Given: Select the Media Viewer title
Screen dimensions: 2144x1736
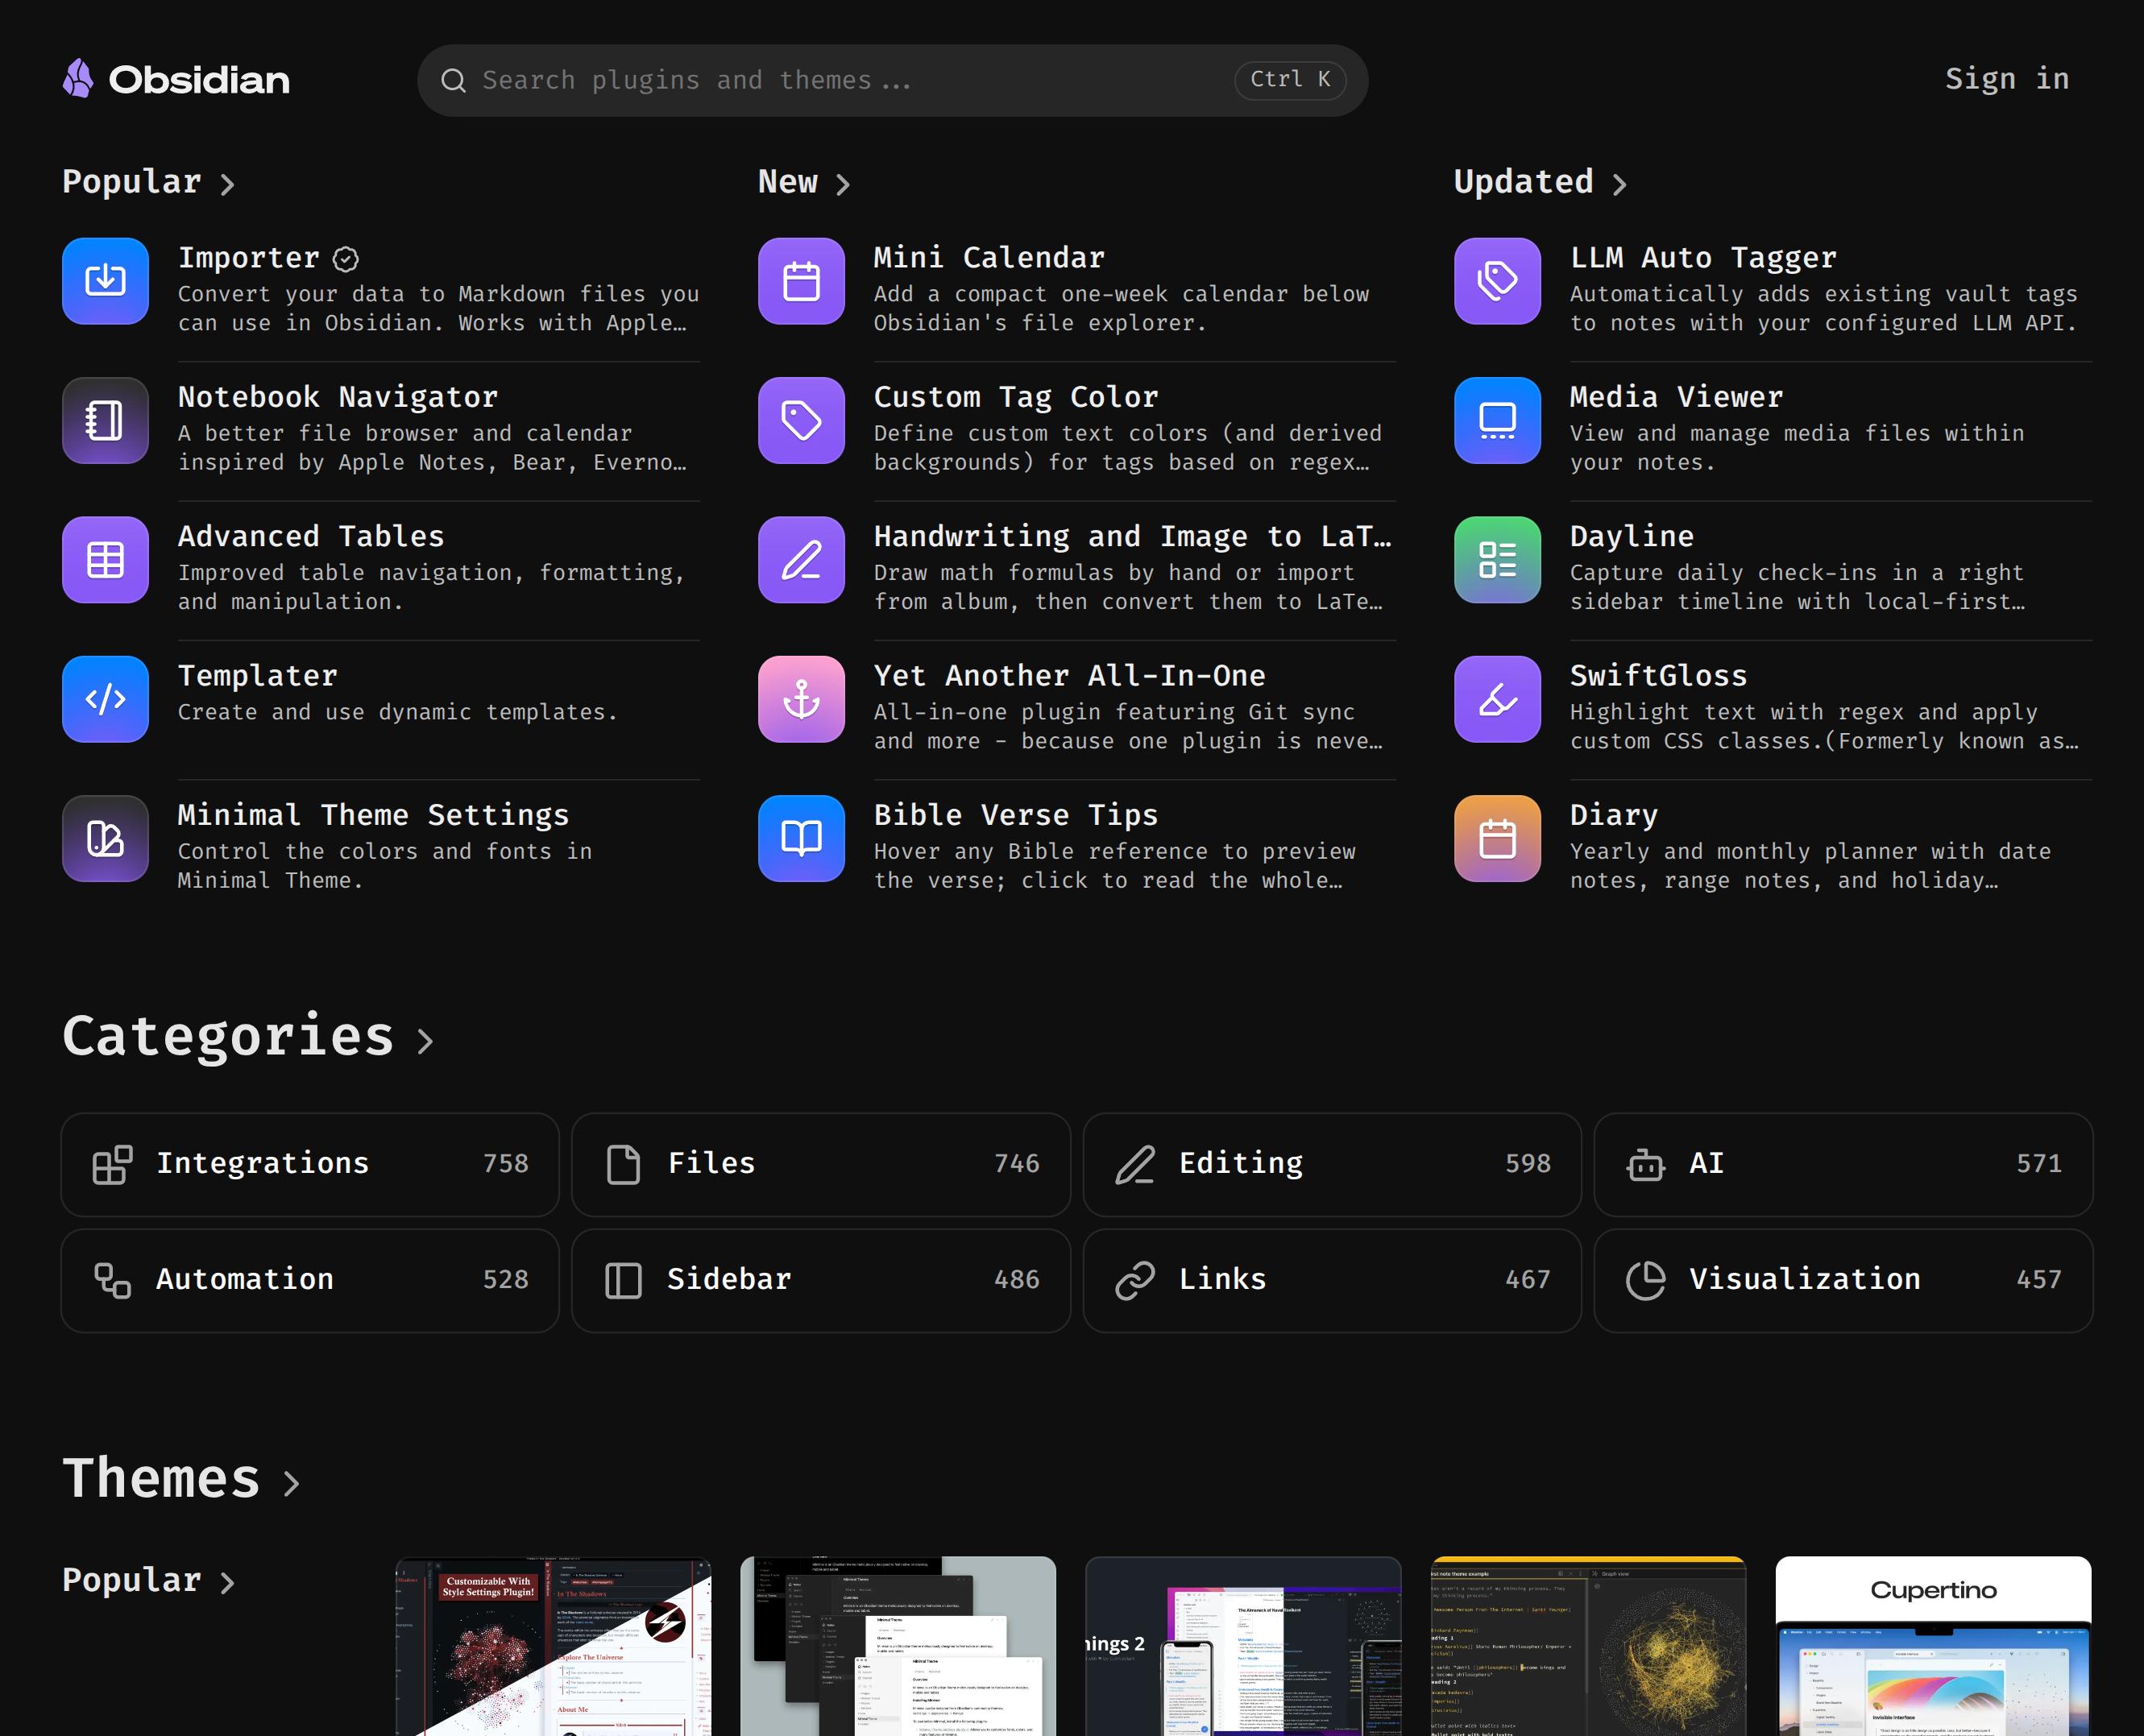Looking at the screenshot, I should pos(1676,397).
